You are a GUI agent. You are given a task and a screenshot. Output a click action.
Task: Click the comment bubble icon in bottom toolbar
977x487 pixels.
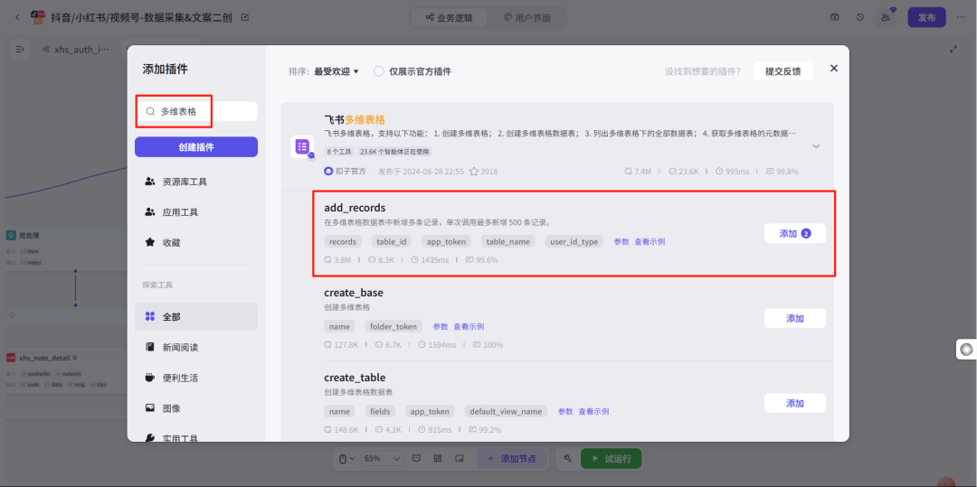click(x=416, y=458)
